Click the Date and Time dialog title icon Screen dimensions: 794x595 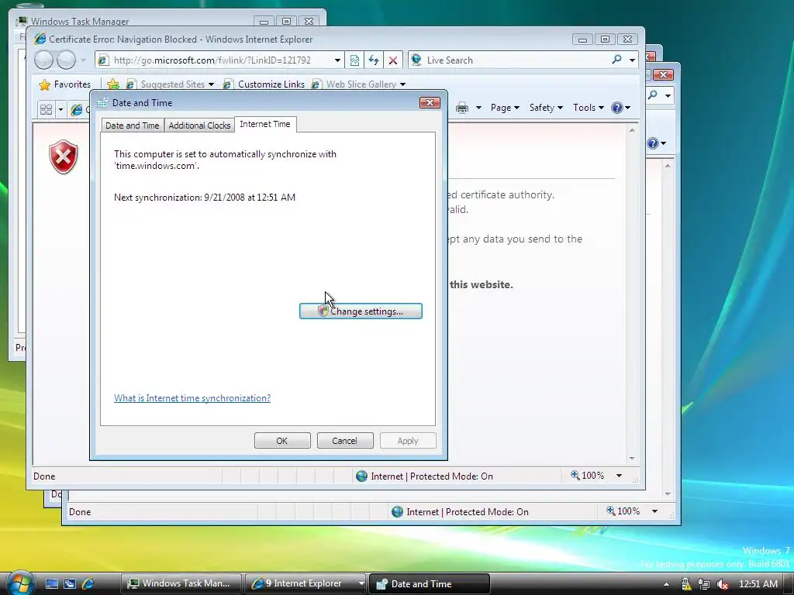click(102, 103)
